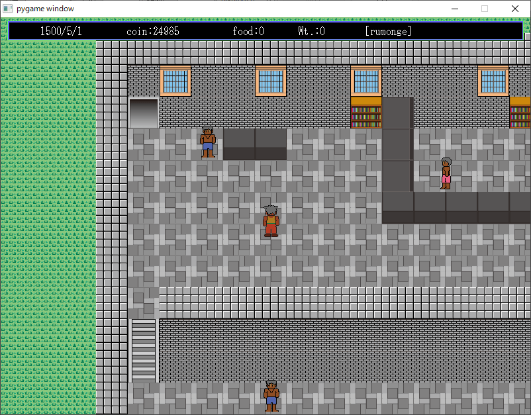Click the window above the bookshelf

366,81
